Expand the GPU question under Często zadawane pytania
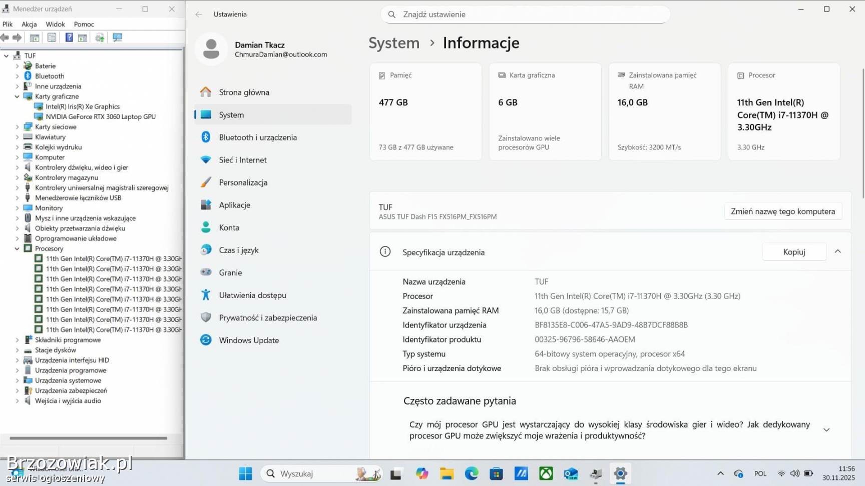The image size is (865, 486). point(826,430)
